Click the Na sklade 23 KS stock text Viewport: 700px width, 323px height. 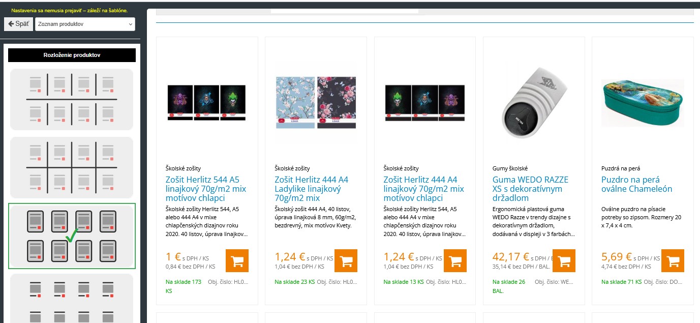[x=294, y=282]
